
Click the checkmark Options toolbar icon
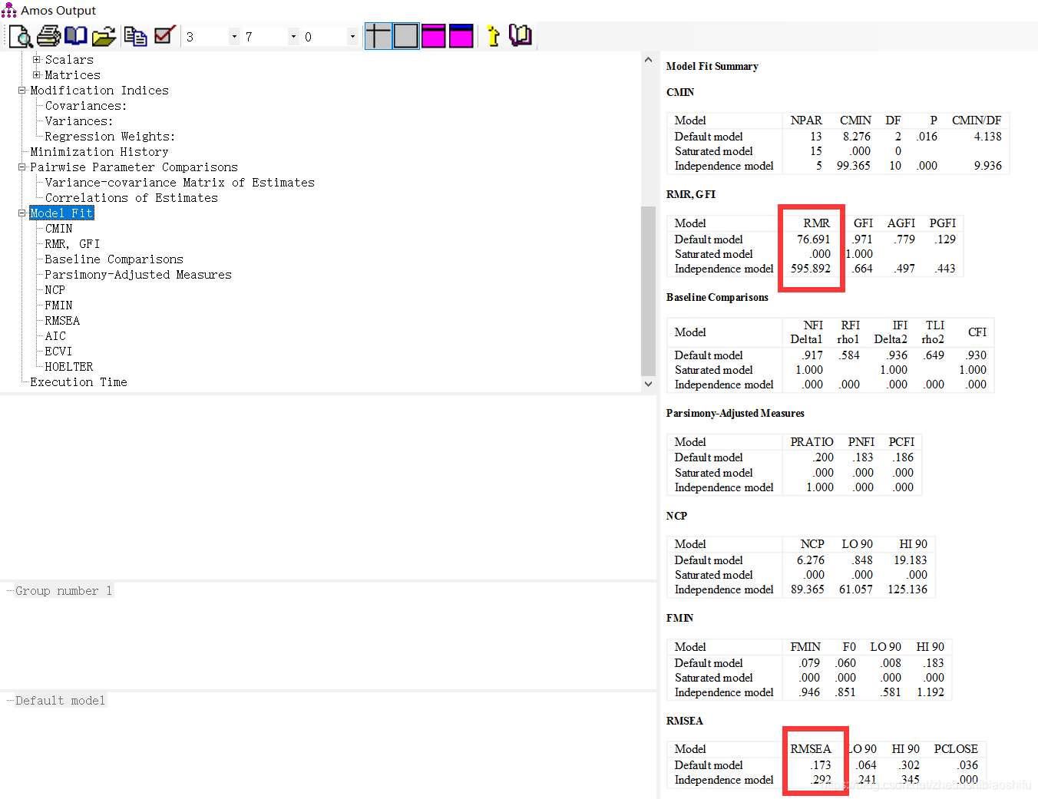164,36
